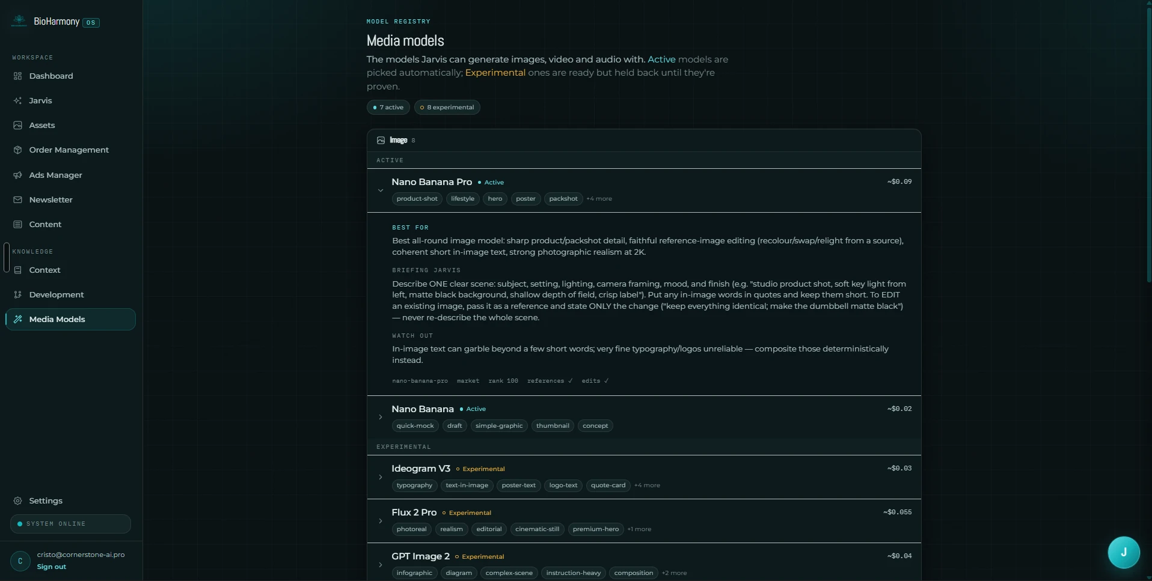Click the Image section picture icon

point(381,141)
